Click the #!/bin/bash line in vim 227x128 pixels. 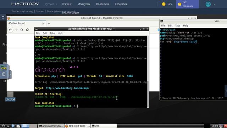(x=168, y=30)
